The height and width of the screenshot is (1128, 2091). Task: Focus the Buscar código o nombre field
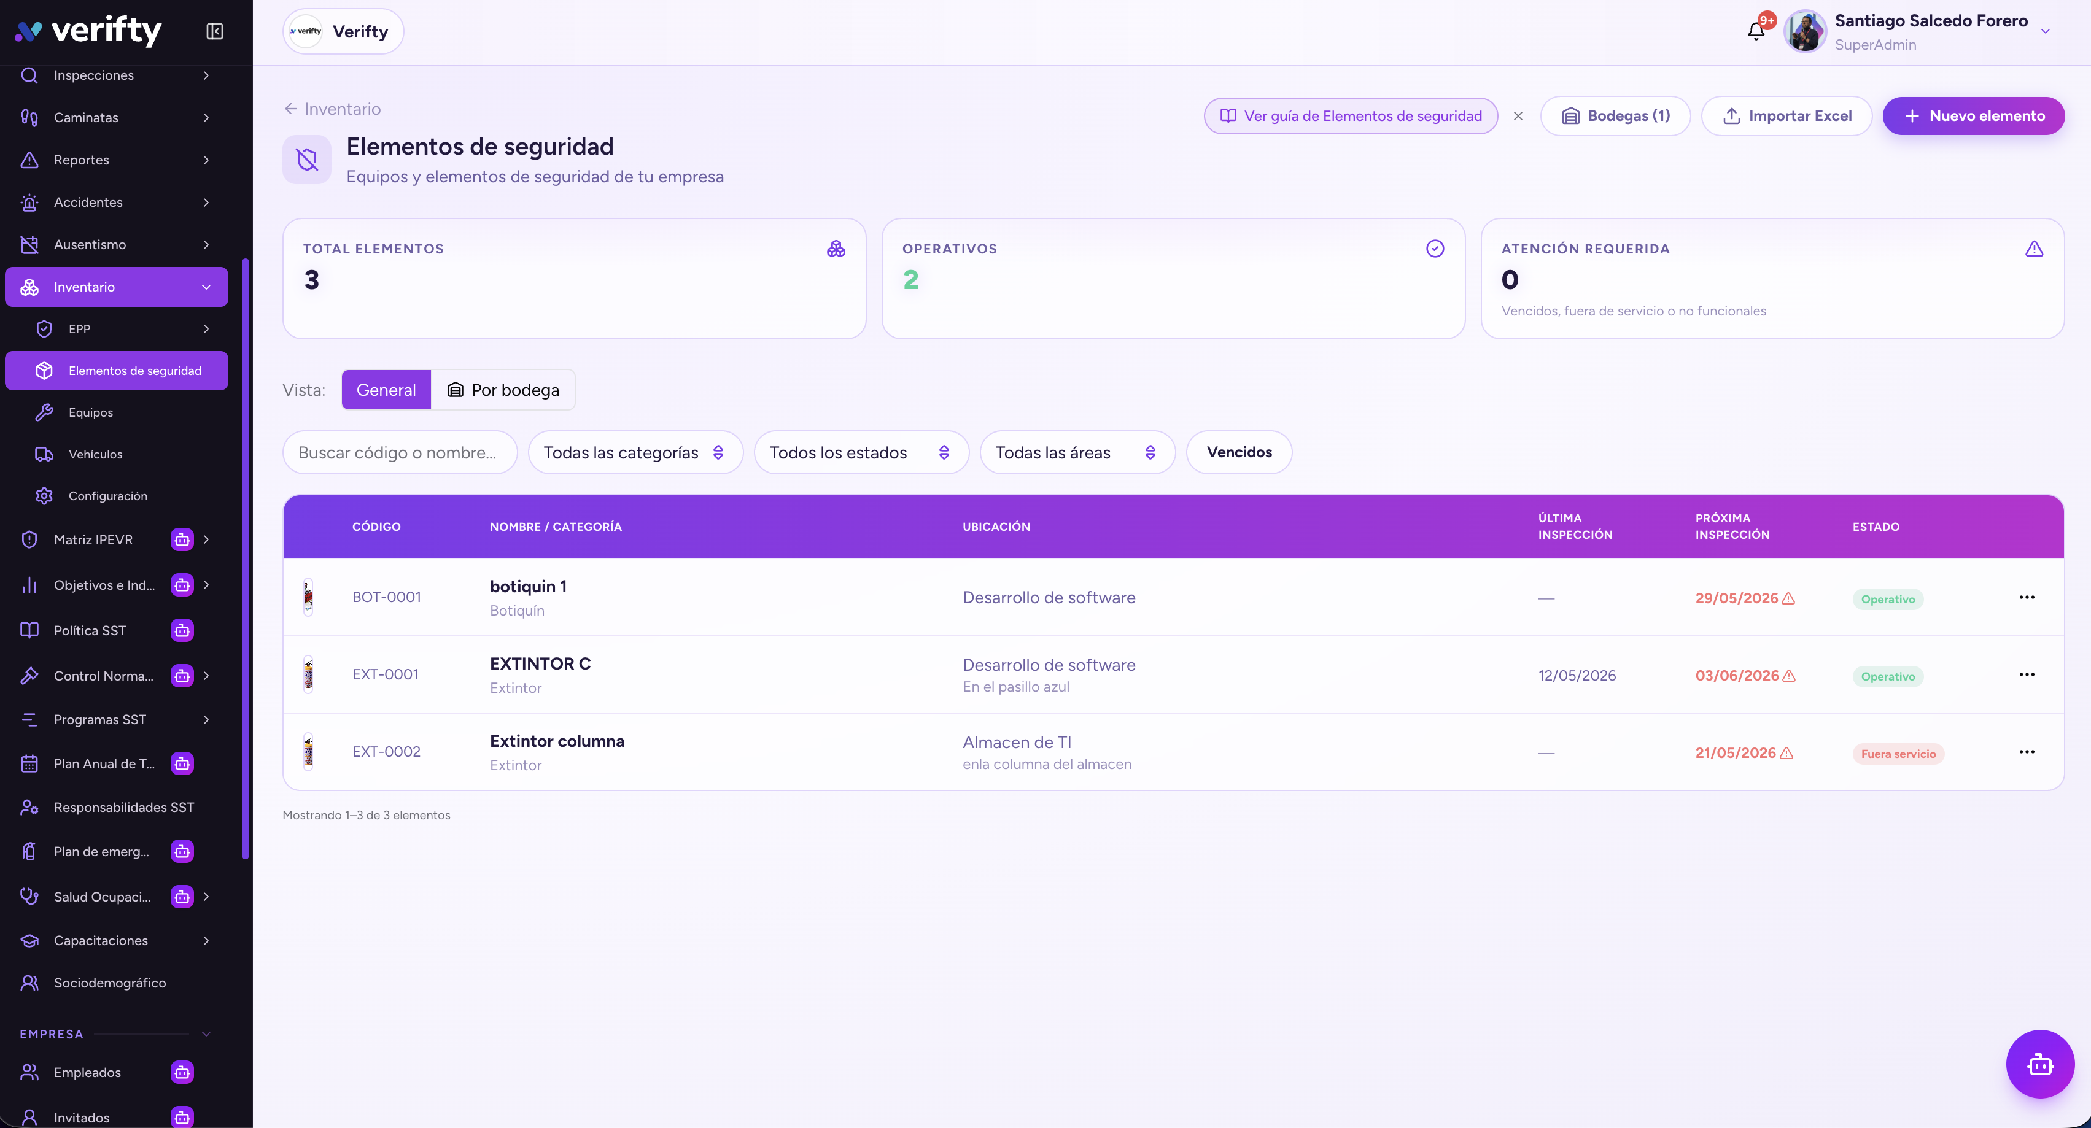pyautogui.click(x=400, y=452)
